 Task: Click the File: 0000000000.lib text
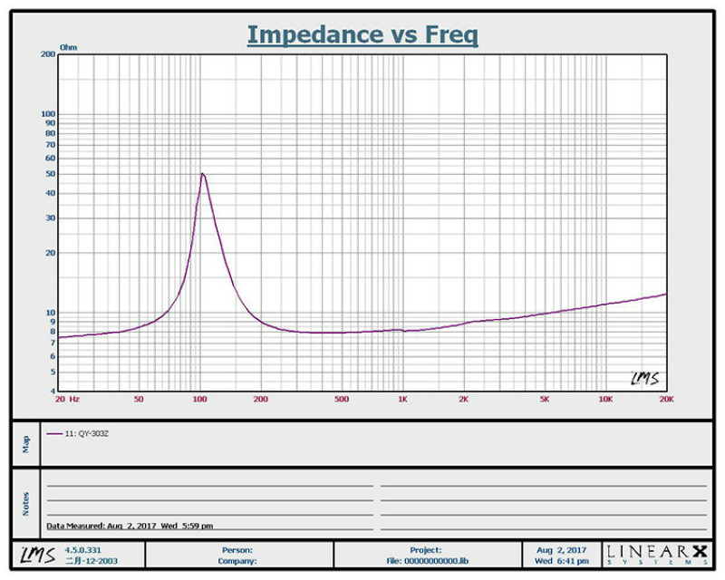tap(426, 561)
